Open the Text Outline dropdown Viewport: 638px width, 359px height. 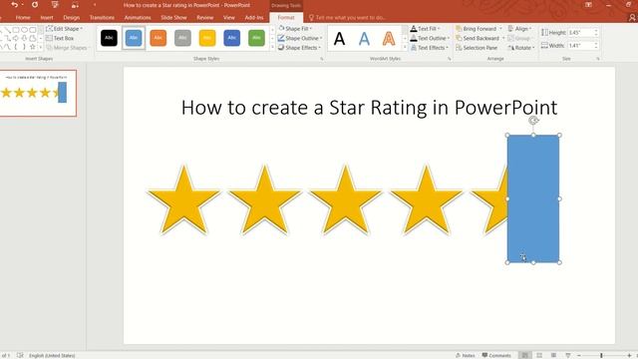pos(430,38)
